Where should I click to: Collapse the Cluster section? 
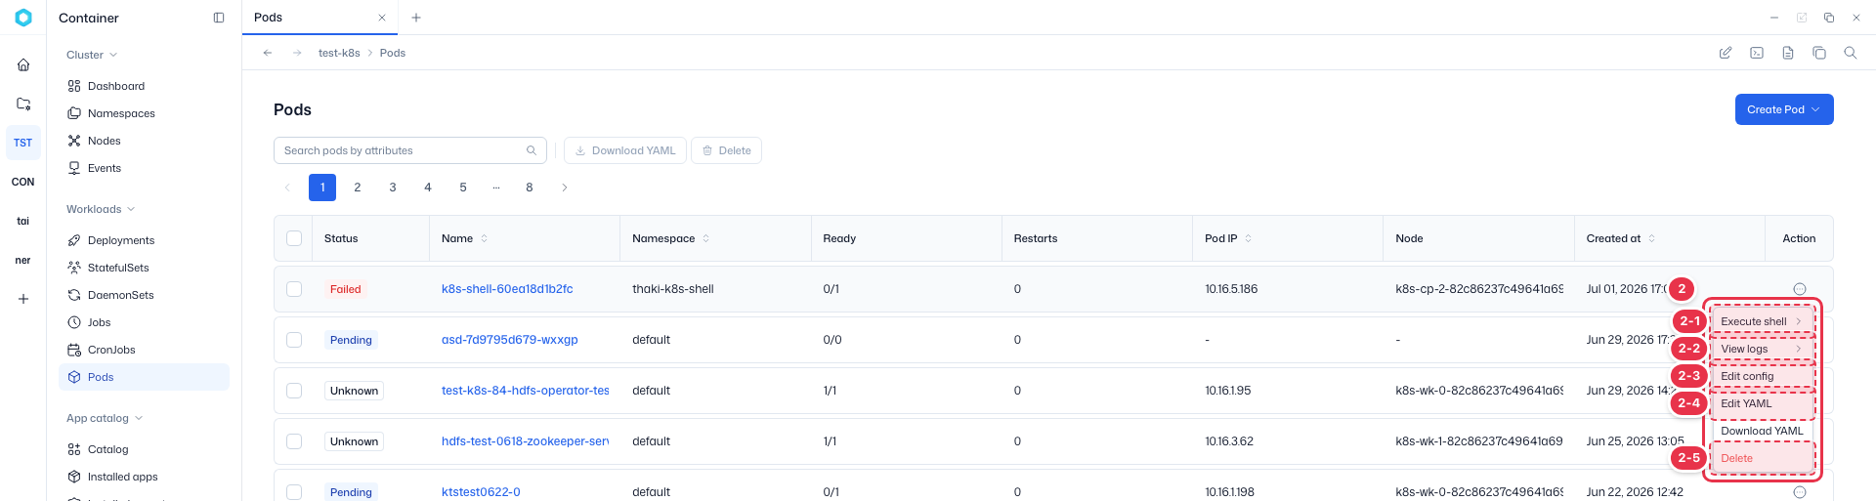coord(92,55)
